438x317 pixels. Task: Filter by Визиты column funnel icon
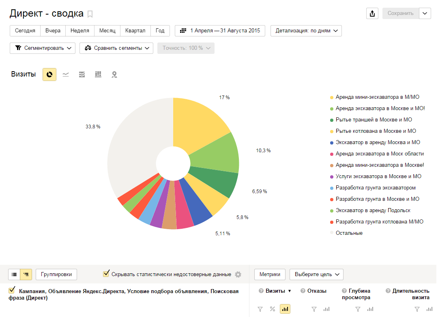(x=260, y=309)
